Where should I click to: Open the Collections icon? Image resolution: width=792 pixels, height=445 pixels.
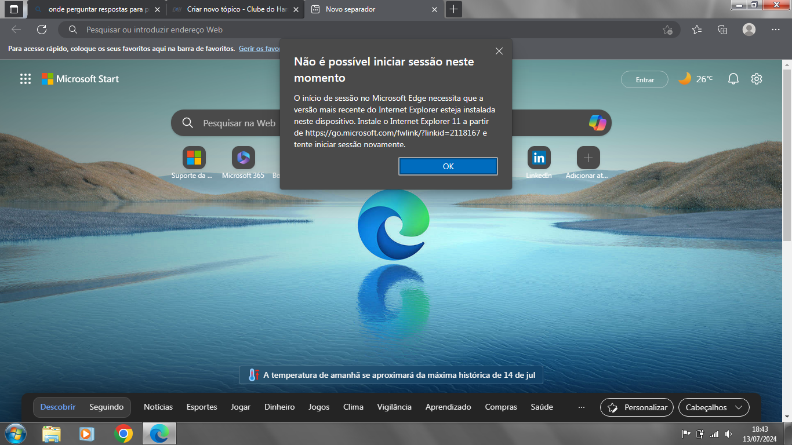click(x=722, y=30)
